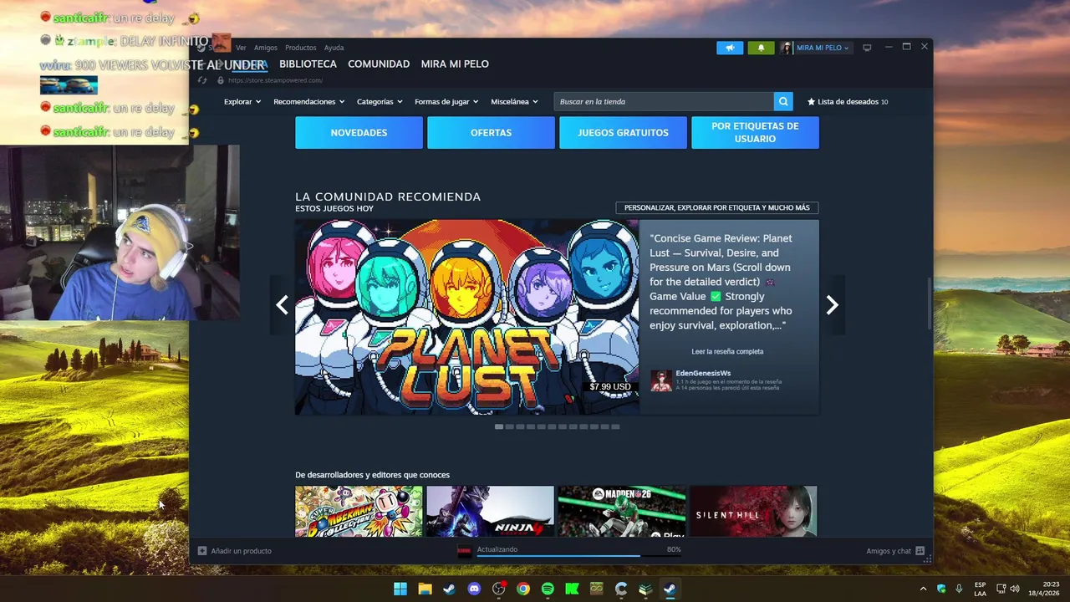Show the next community recommendation
The image size is (1070, 602).
tap(832, 305)
